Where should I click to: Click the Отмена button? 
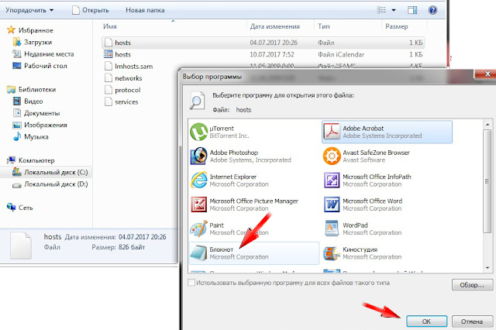point(472,321)
